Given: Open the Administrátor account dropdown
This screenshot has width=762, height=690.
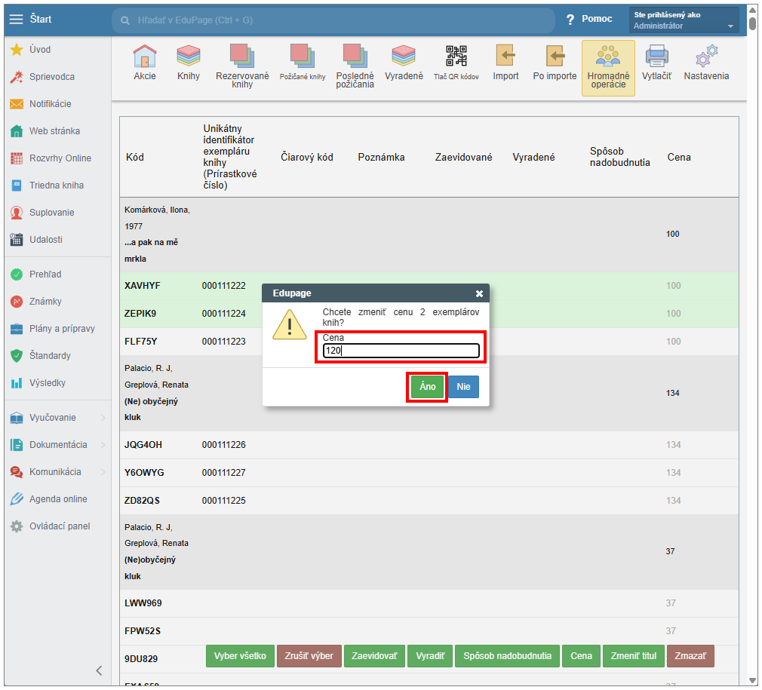Looking at the screenshot, I should click(x=684, y=20).
